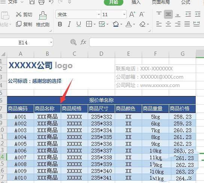Click the fx insert function icon

point(83,42)
